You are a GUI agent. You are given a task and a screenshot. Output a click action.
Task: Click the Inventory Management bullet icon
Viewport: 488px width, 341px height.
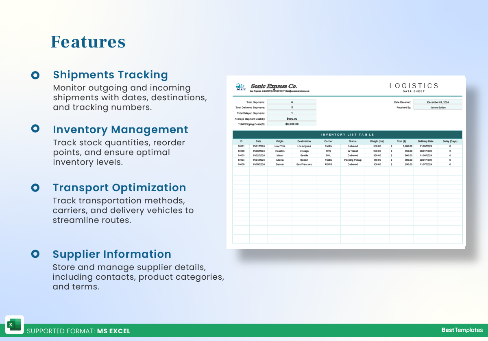36,130
